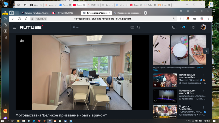
Task: Play 40:21 video thumbnail
Action: (x=165, y=80)
